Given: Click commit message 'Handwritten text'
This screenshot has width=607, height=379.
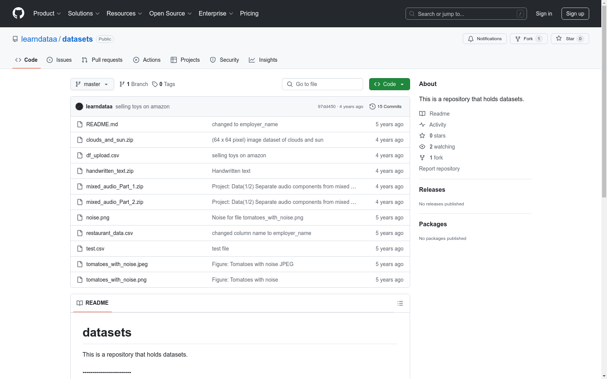Looking at the screenshot, I should [x=231, y=171].
